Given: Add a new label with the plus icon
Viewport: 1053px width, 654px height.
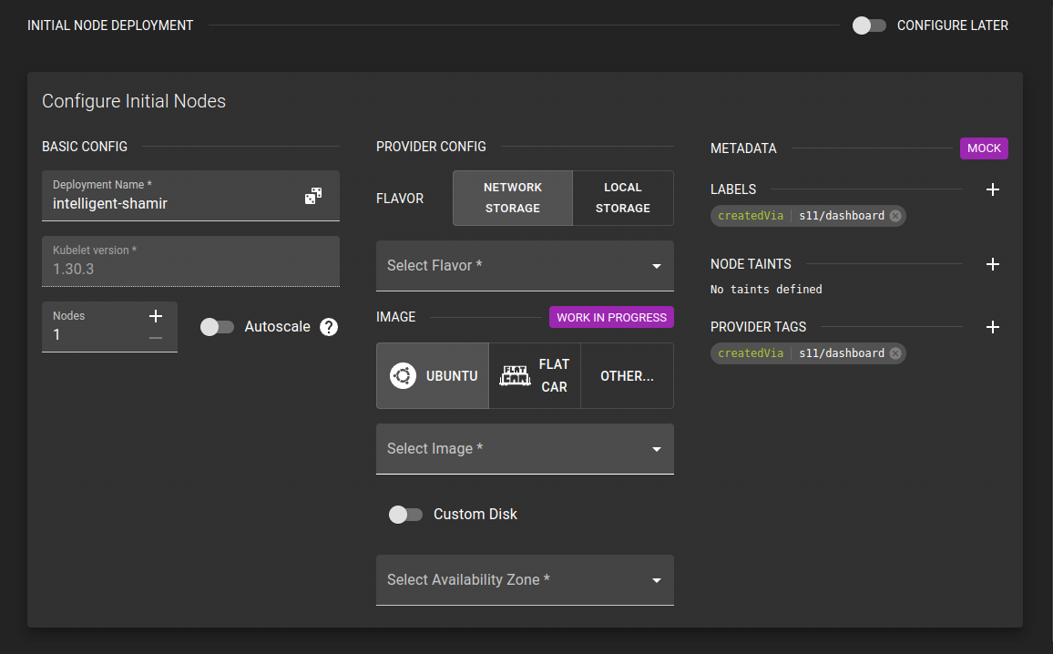Looking at the screenshot, I should point(993,189).
